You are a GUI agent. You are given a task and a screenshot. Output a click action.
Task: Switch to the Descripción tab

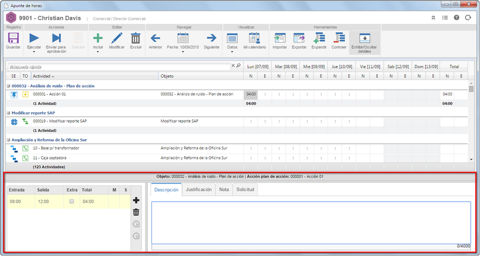[166, 189]
